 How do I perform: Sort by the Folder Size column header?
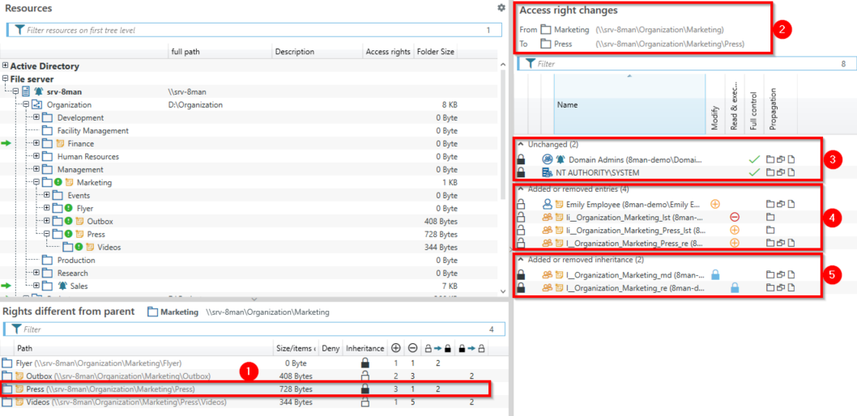[436, 52]
